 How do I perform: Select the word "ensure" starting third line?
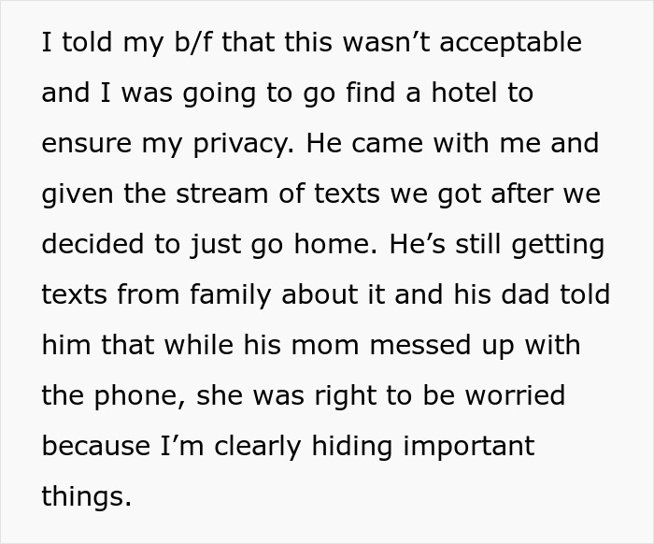(x=86, y=144)
